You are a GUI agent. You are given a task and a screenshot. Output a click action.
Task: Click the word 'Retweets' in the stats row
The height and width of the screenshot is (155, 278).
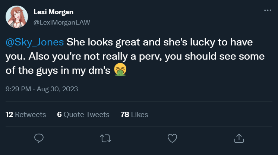point(31,114)
